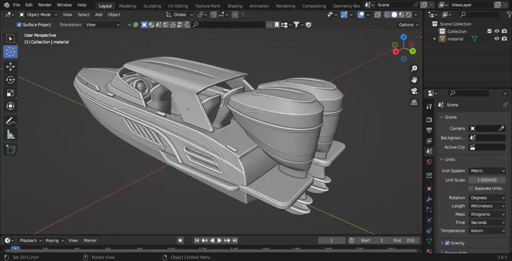Click the Unit Scale value field

487,180
